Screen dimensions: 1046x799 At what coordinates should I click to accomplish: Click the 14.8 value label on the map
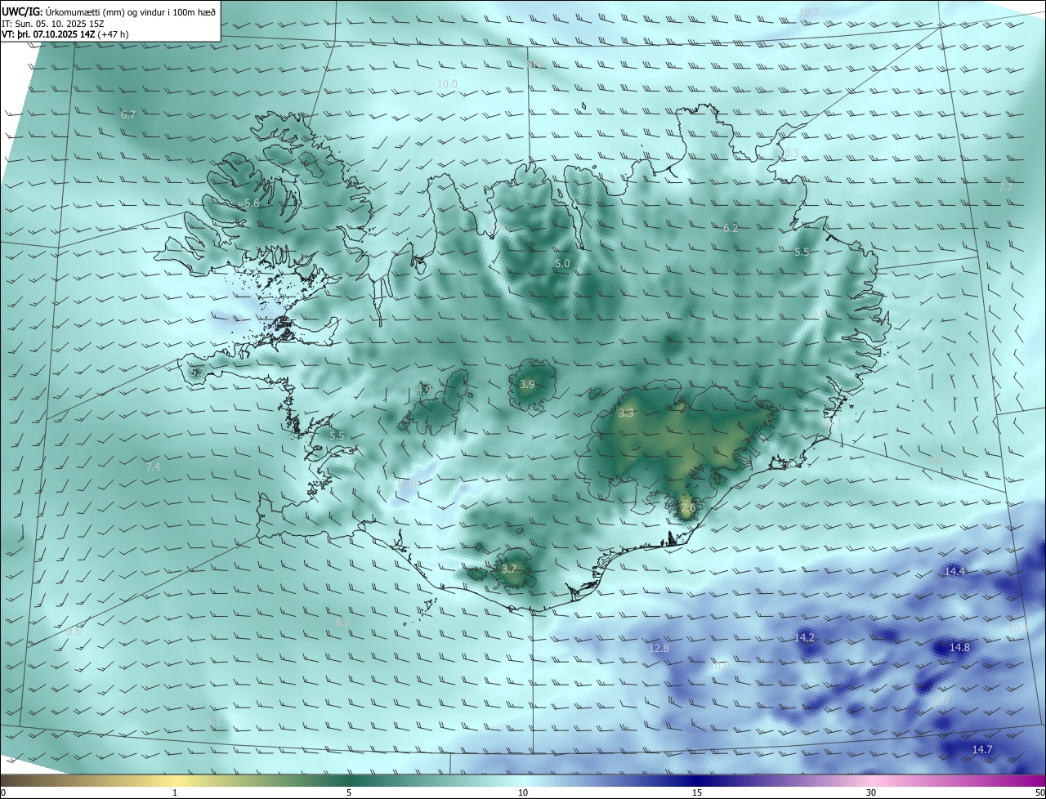(959, 647)
